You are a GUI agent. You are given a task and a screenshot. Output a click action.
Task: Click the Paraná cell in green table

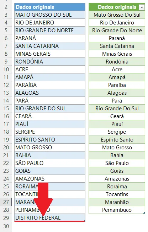tap(117, 38)
